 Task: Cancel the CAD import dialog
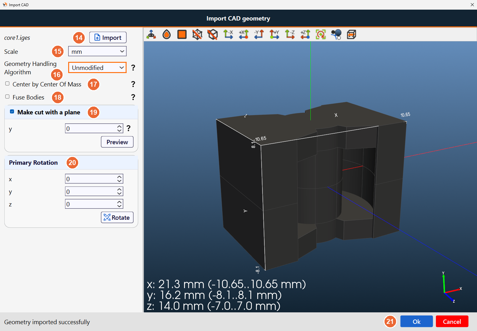452,322
